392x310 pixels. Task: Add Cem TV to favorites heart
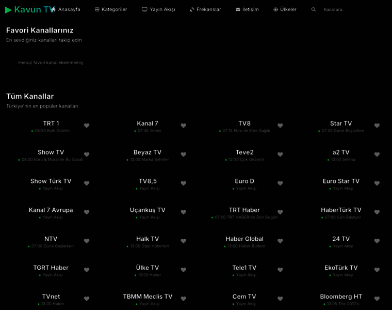[x=280, y=299]
